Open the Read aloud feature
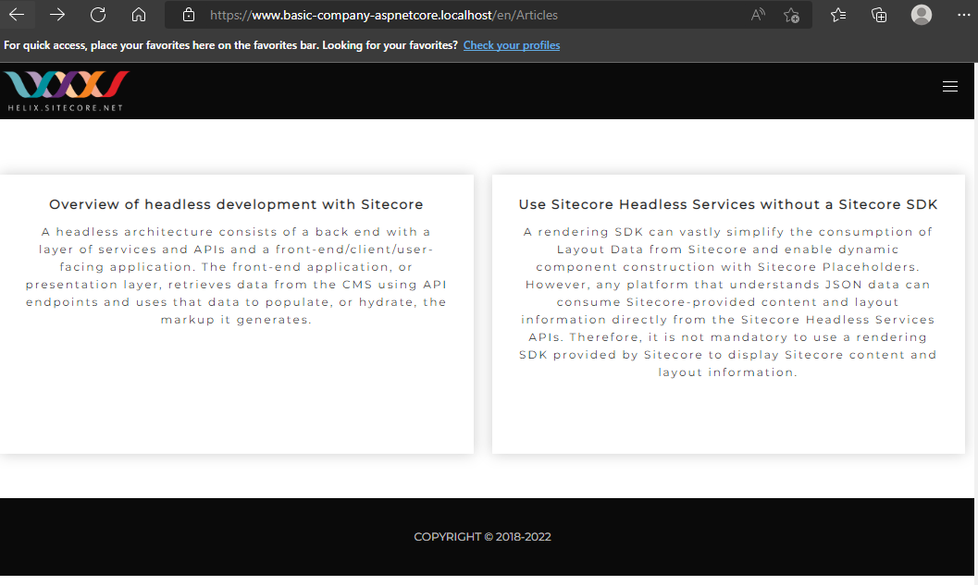 [757, 14]
